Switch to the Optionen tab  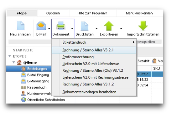(53, 13)
